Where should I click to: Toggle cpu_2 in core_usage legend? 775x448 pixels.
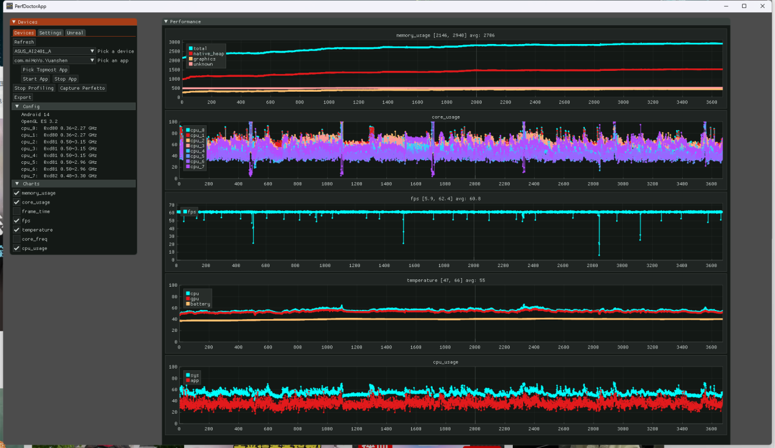pyautogui.click(x=196, y=141)
